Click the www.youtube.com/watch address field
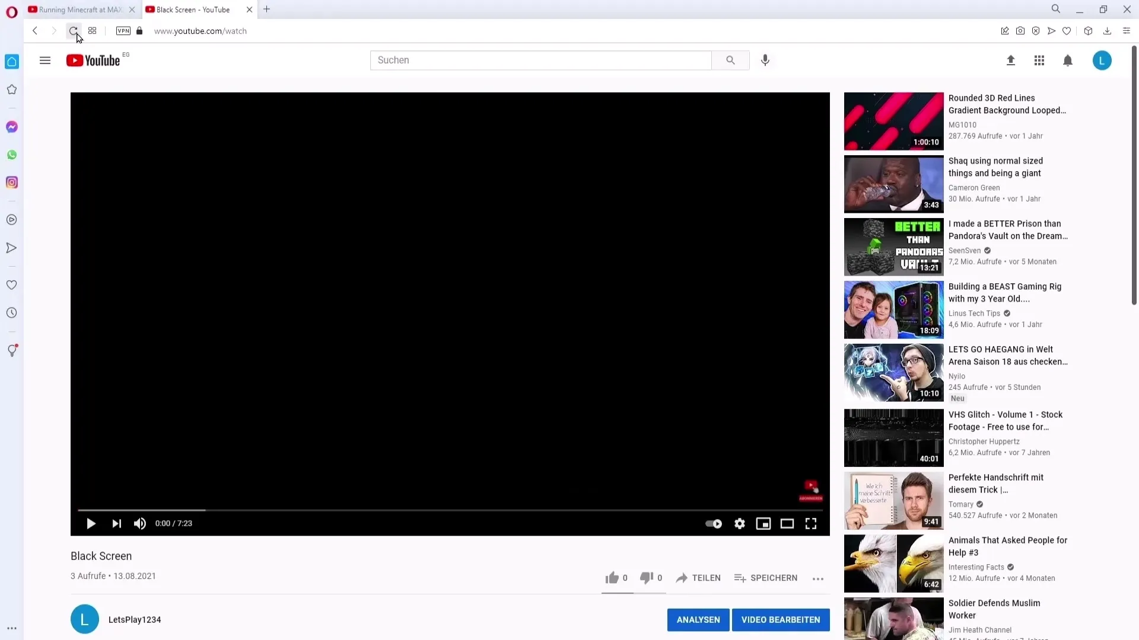This screenshot has height=640, width=1139. pyautogui.click(x=201, y=31)
